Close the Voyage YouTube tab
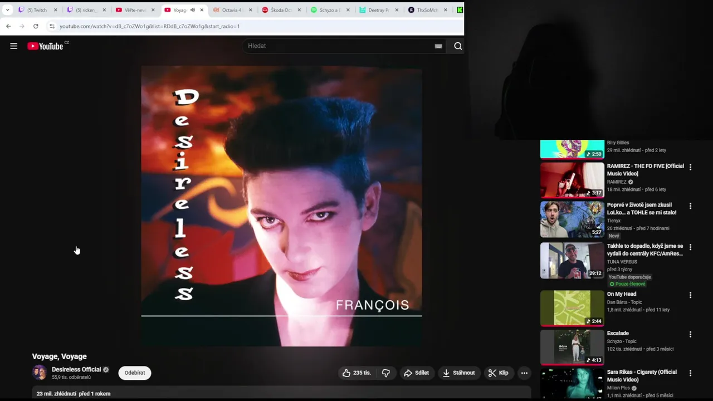The width and height of the screenshot is (713, 401). [x=202, y=10]
